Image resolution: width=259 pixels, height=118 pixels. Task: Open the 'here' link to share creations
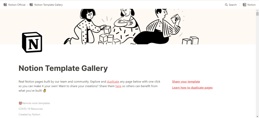pos(118,86)
